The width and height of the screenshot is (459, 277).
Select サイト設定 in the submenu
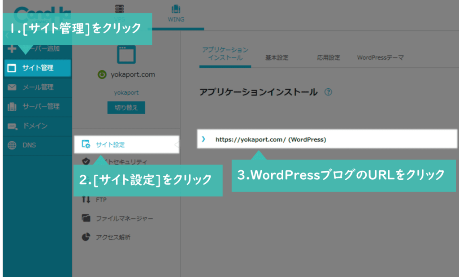coord(126,144)
